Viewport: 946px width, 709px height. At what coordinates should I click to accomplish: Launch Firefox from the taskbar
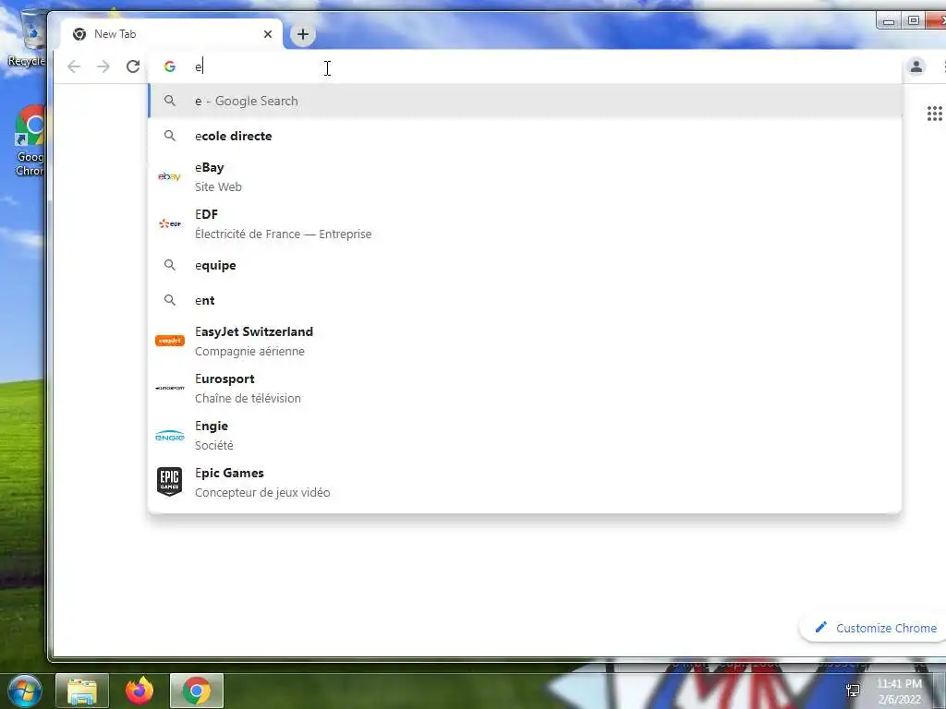139,691
